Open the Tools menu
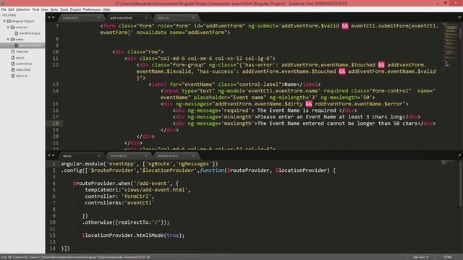 tap(64, 9)
